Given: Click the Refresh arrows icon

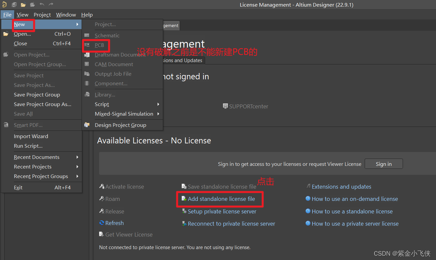Looking at the screenshot, I should 102,223.
